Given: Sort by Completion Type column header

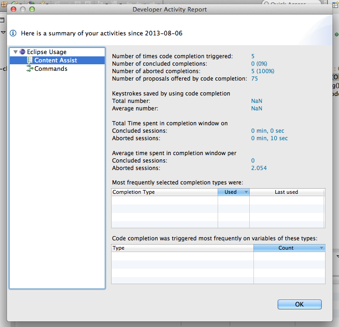Looking at the screenshot, I should coord(165,192).
